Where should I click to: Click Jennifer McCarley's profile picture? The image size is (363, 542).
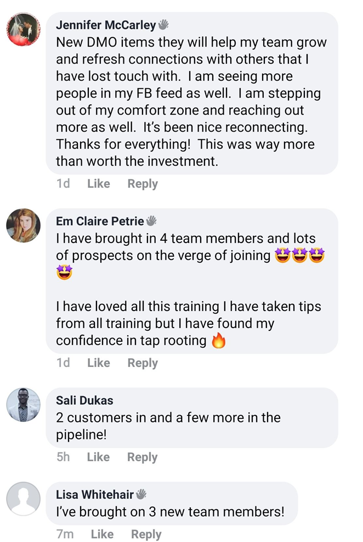click(x=23, y=29)
